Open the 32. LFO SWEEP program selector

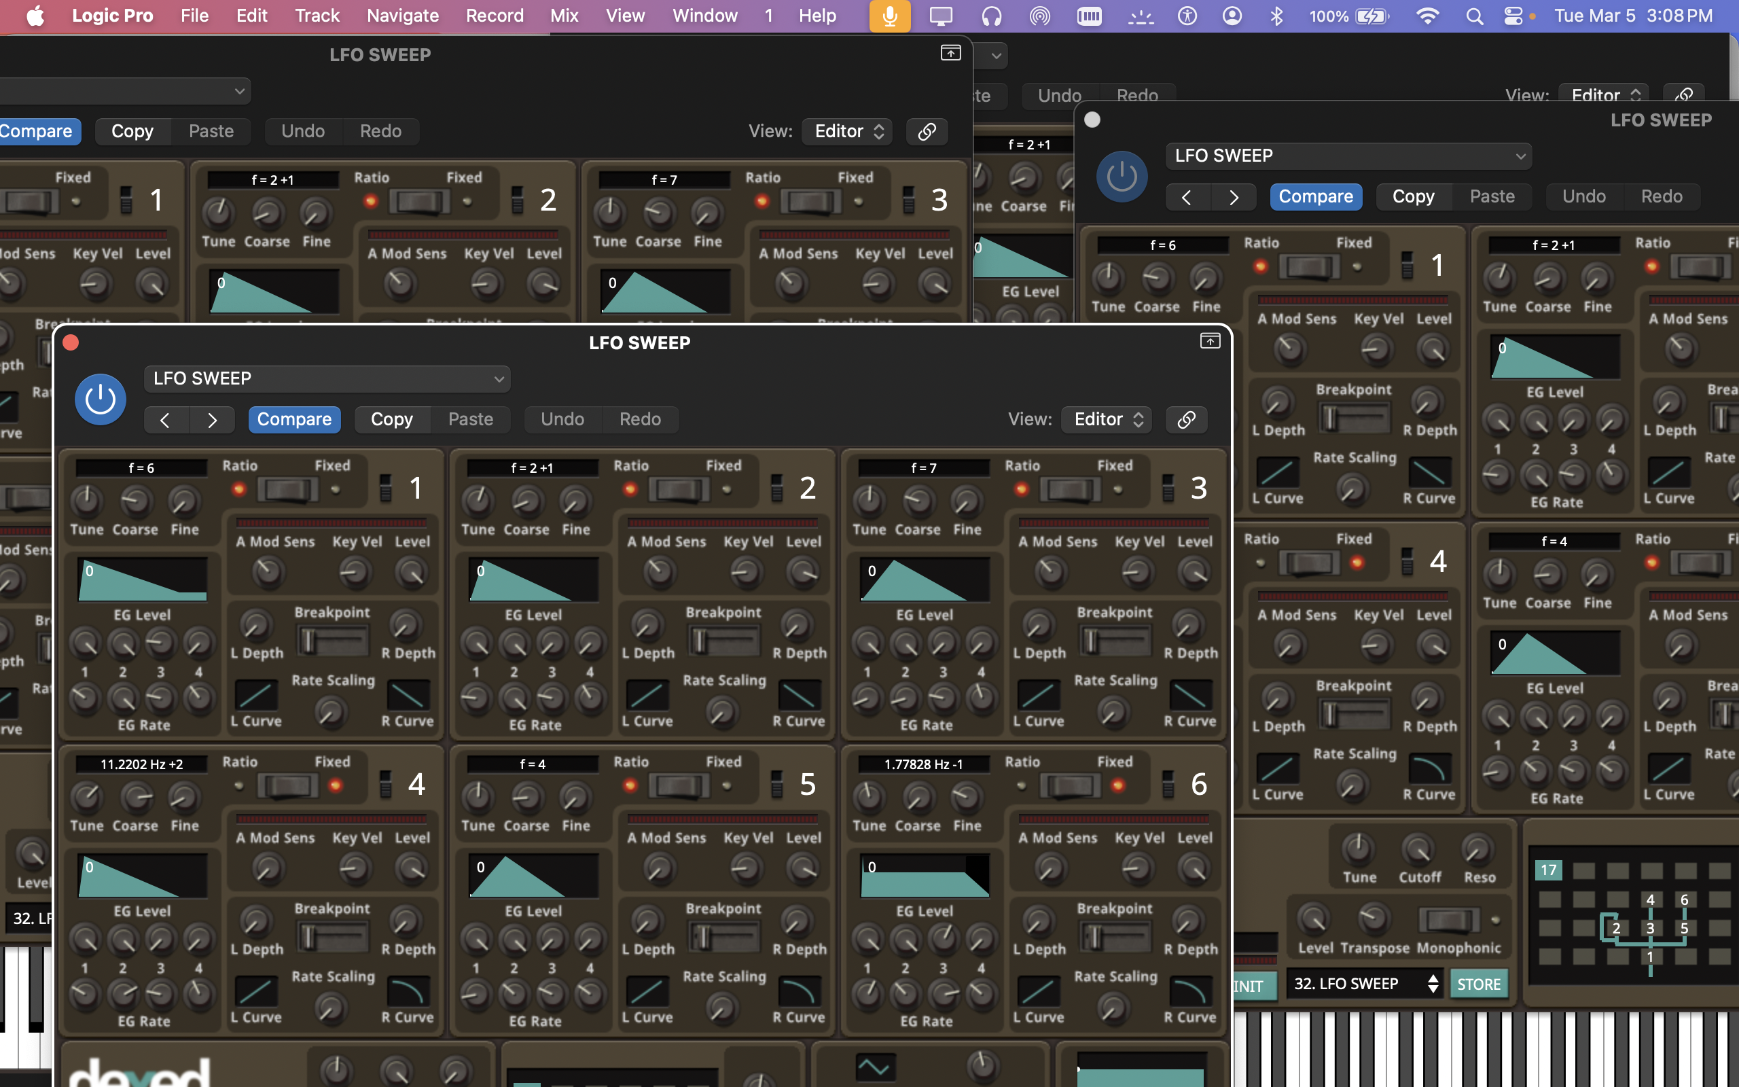[1365, 984]
